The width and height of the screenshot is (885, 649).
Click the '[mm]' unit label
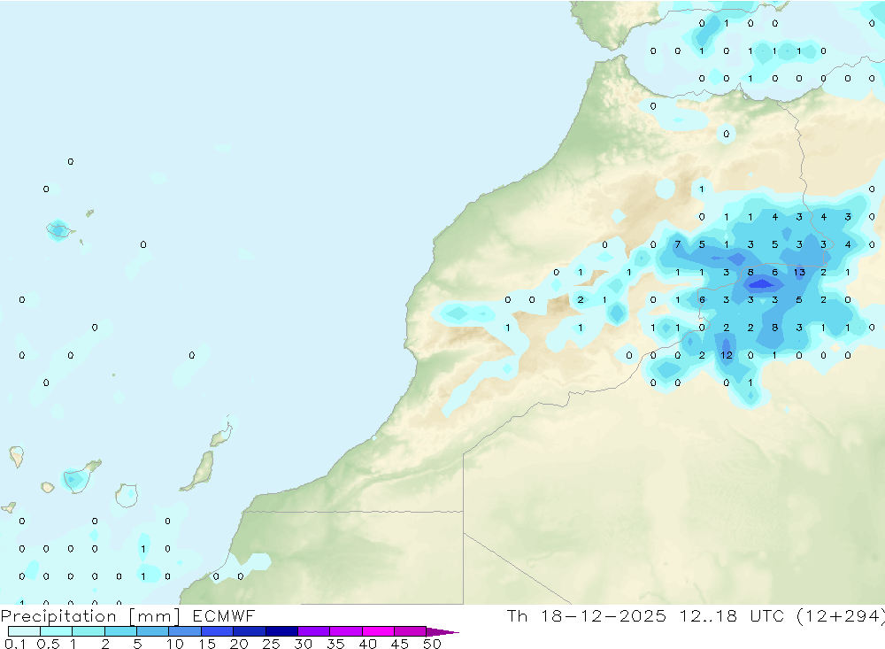(155, 616)
